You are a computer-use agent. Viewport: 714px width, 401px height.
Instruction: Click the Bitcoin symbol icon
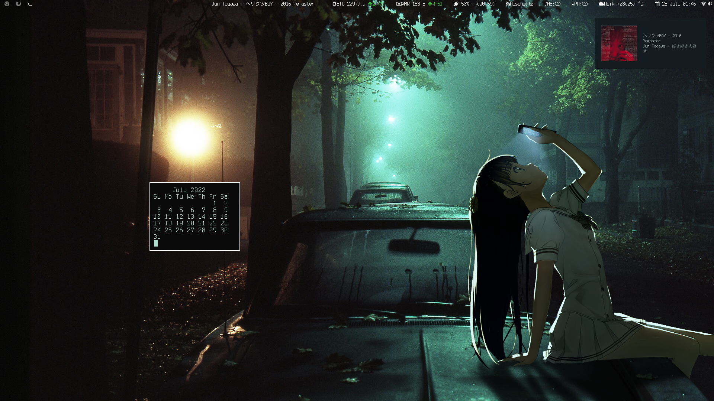(334, 4)
